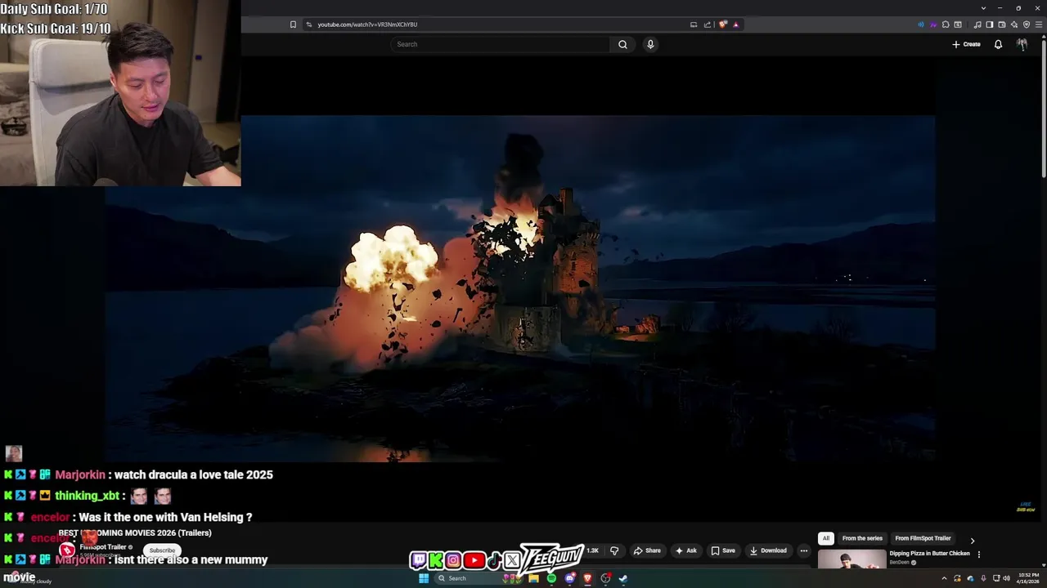Click the Ask button under video

tap(685, 550)
